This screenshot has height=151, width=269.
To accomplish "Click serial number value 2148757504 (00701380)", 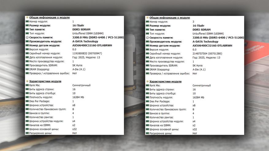I will coord(207,54).
